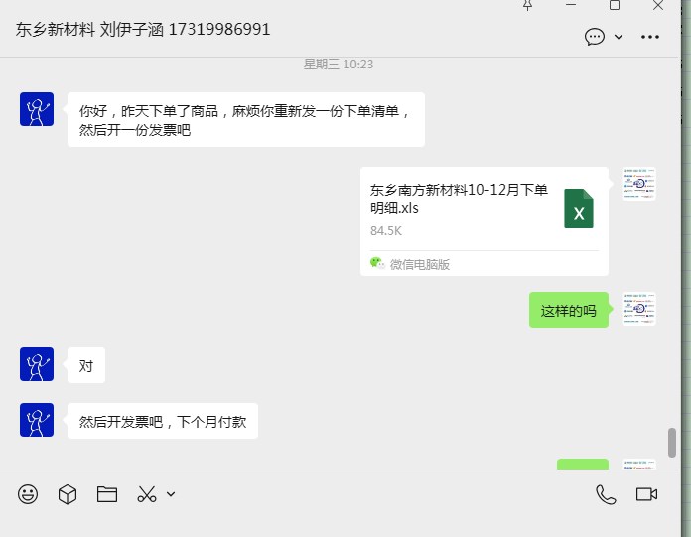Click the 然后开发票吧，下个月付款 message bubble

(163, 421)
